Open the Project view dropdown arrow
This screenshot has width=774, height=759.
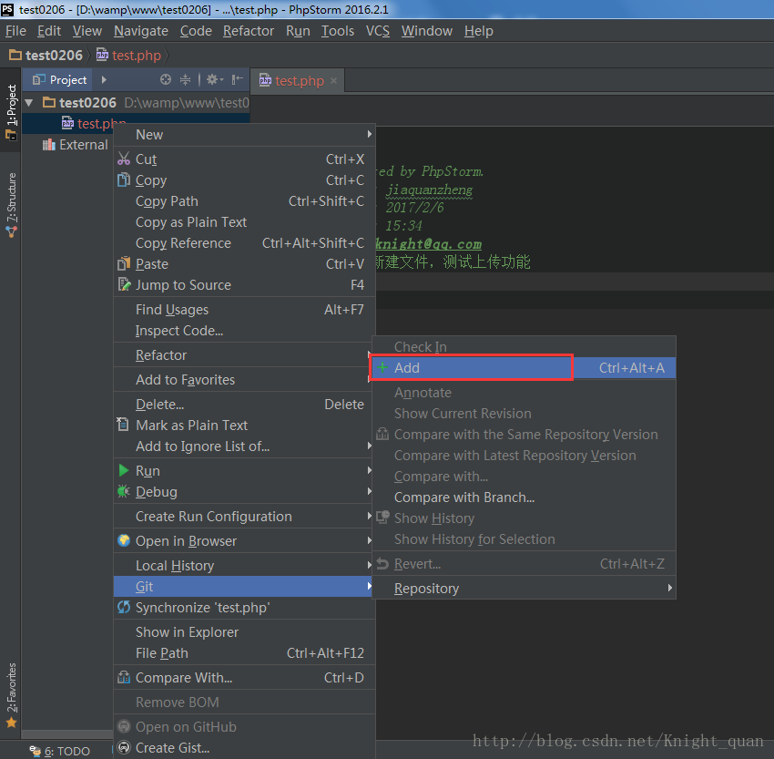[x=104, y=79]
